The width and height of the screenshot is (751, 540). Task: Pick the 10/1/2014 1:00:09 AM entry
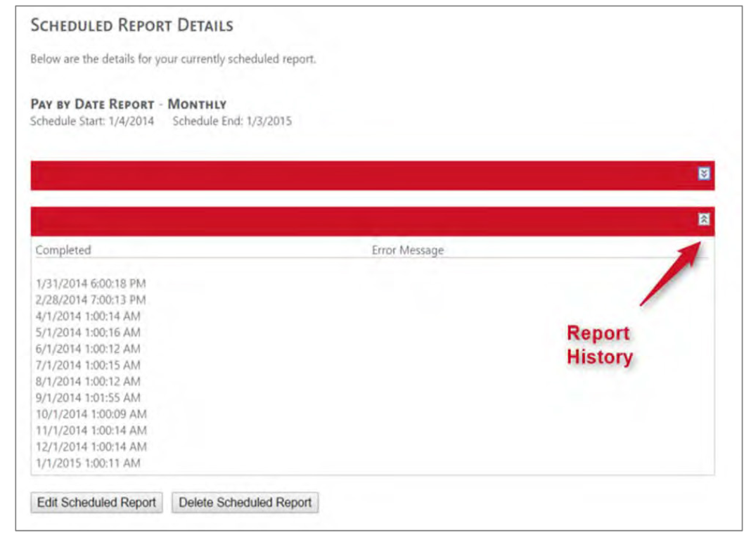pos(91,414)
